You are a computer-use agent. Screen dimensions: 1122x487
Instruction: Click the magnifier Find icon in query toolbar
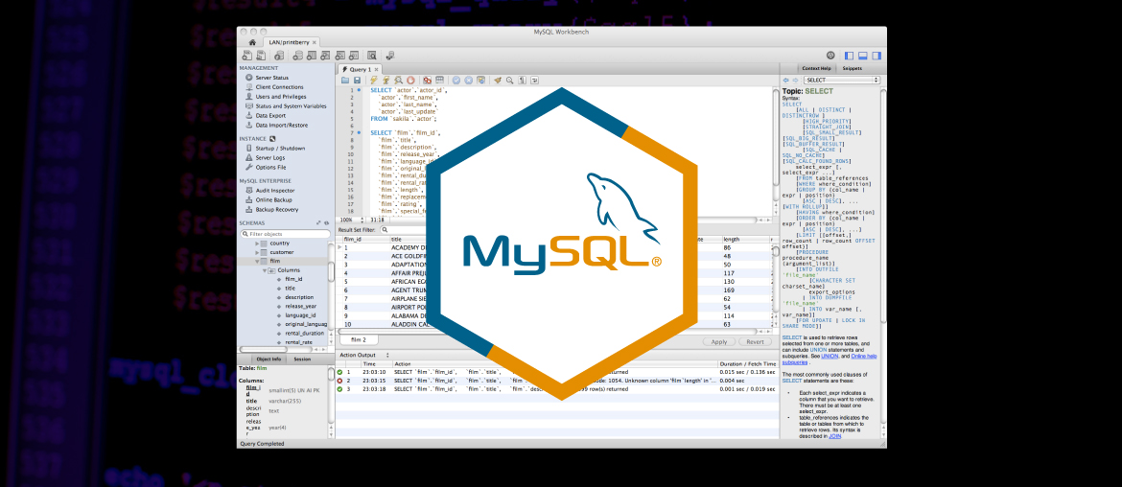(510, 81)
